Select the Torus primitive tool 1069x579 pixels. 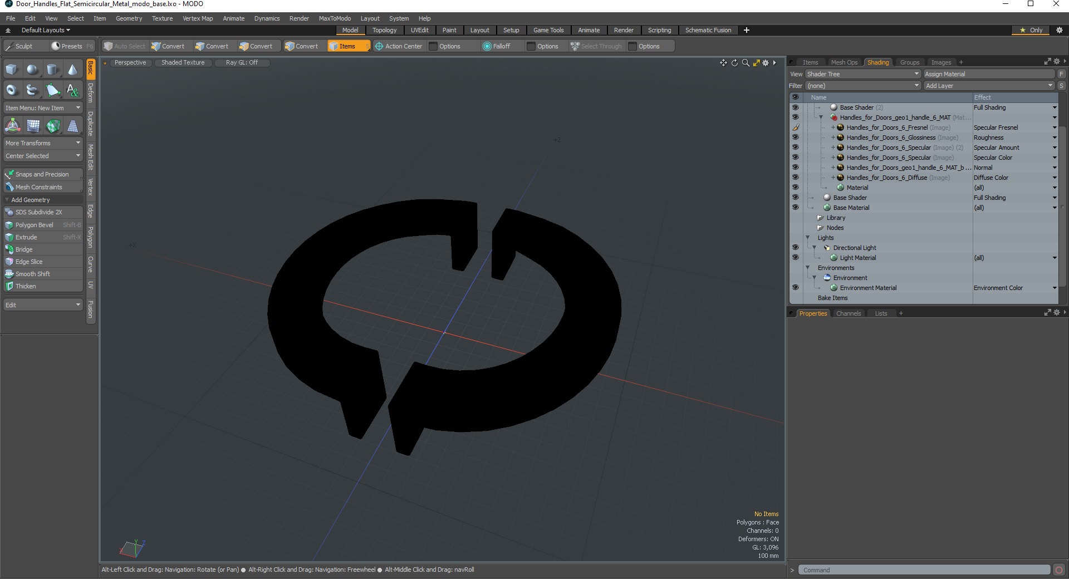[x=12, y=90]
